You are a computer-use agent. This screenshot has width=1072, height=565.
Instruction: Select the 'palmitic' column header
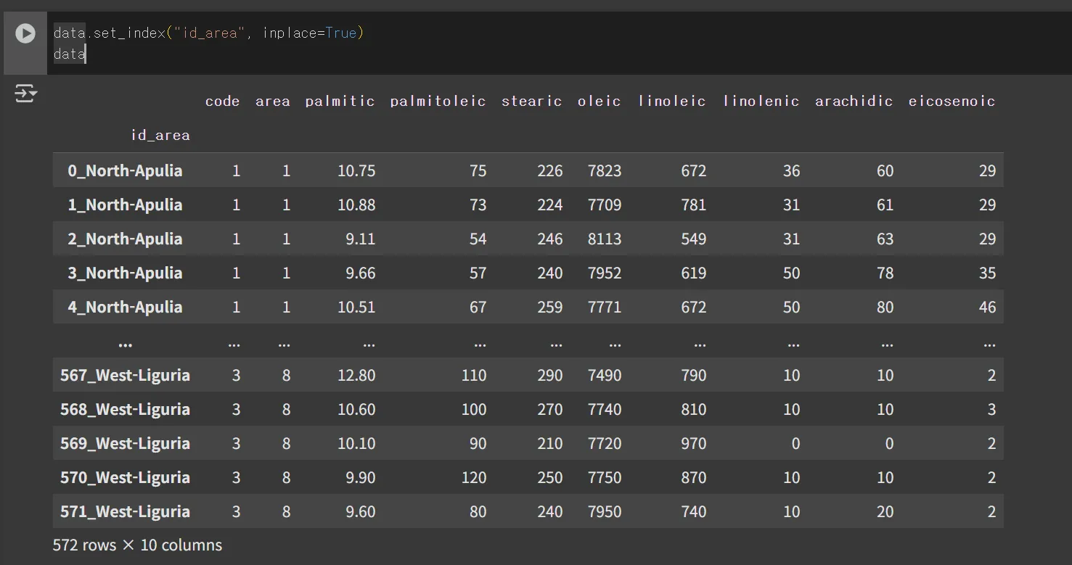340,102
